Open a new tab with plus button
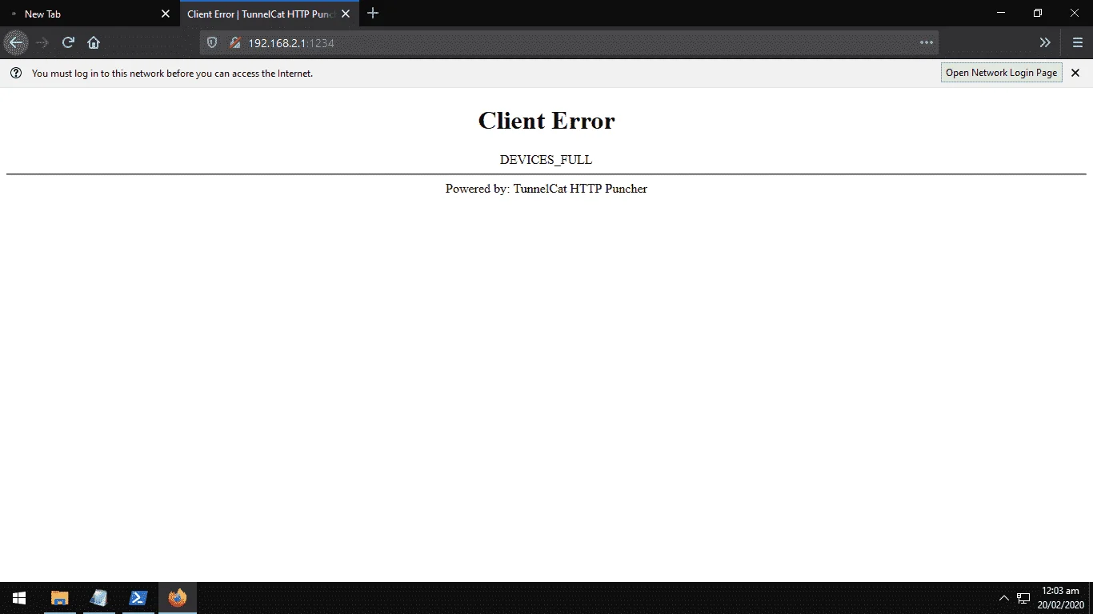Image resolution: width=1093 pixels, height=614 pixels. 373,14
